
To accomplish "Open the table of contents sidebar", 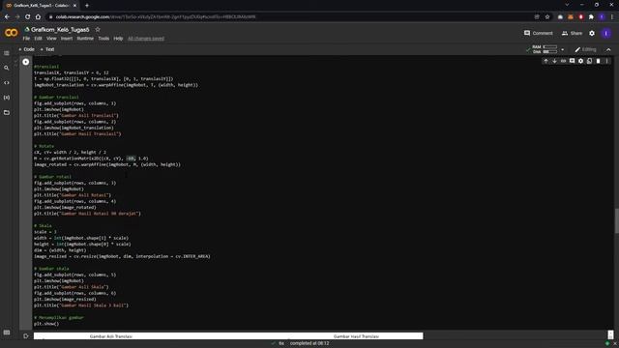I will [x=7, y=53].
